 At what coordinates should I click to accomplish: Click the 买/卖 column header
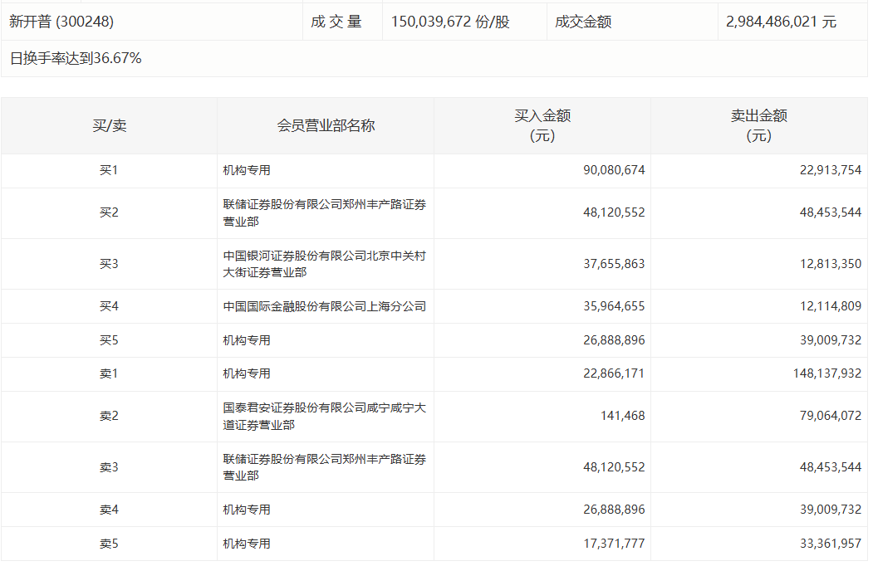coord(109,125)
